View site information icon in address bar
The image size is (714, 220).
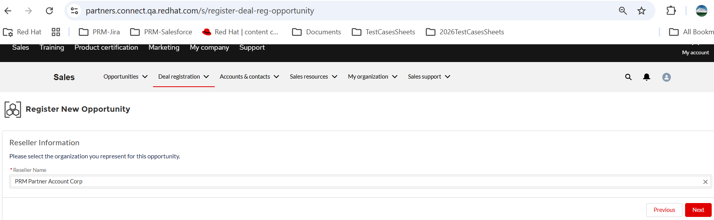(74, 11)
